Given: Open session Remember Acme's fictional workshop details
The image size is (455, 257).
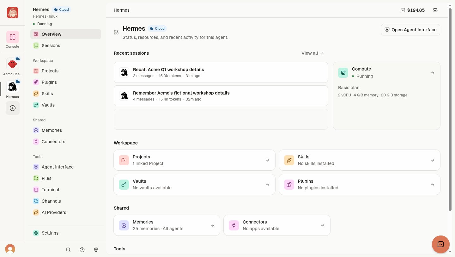Looking at the screenshot, I should (221, 96).
